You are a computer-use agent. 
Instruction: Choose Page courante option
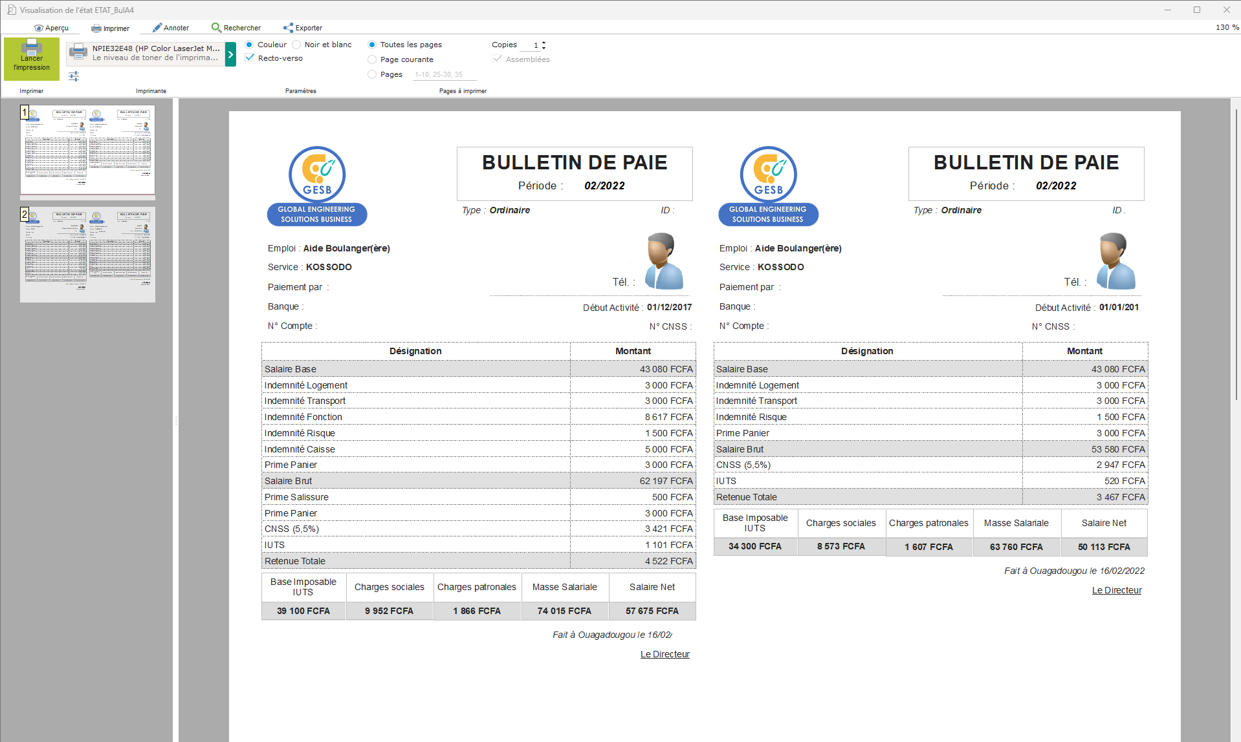pyautogui.click(x=372, y=59)
